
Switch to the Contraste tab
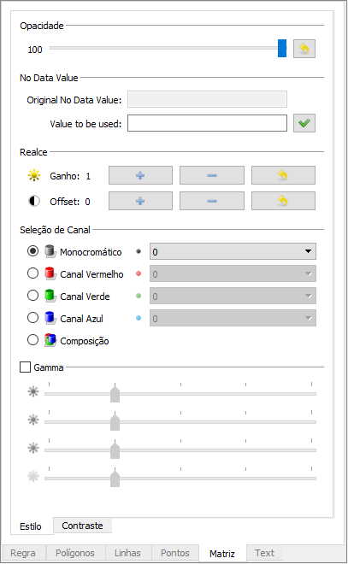pos(82,526)
